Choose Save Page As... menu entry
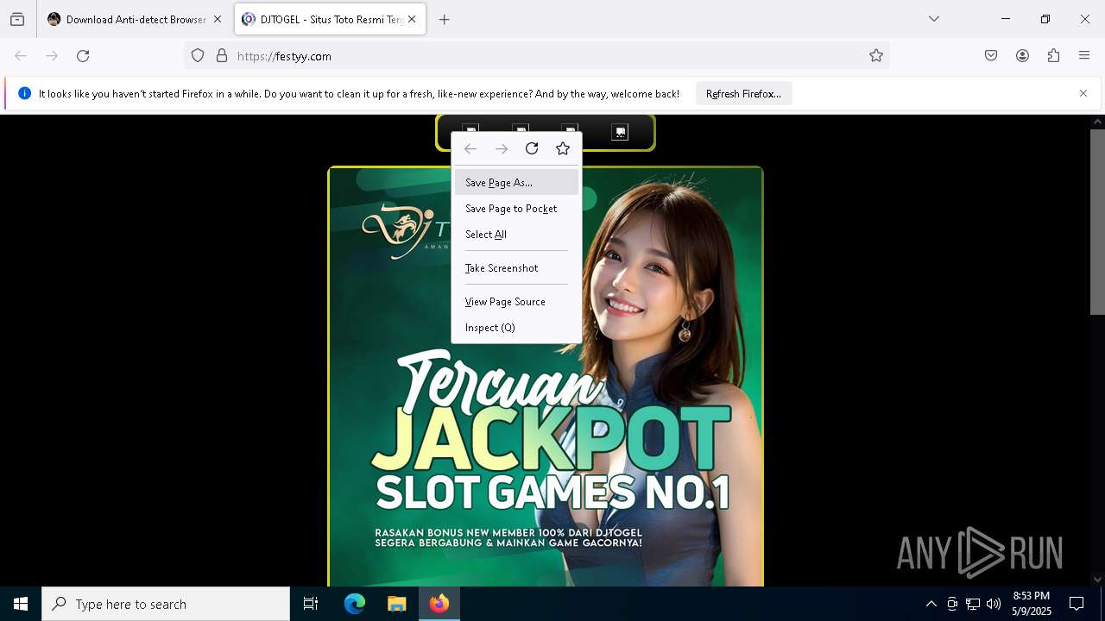 click(516, 182)
